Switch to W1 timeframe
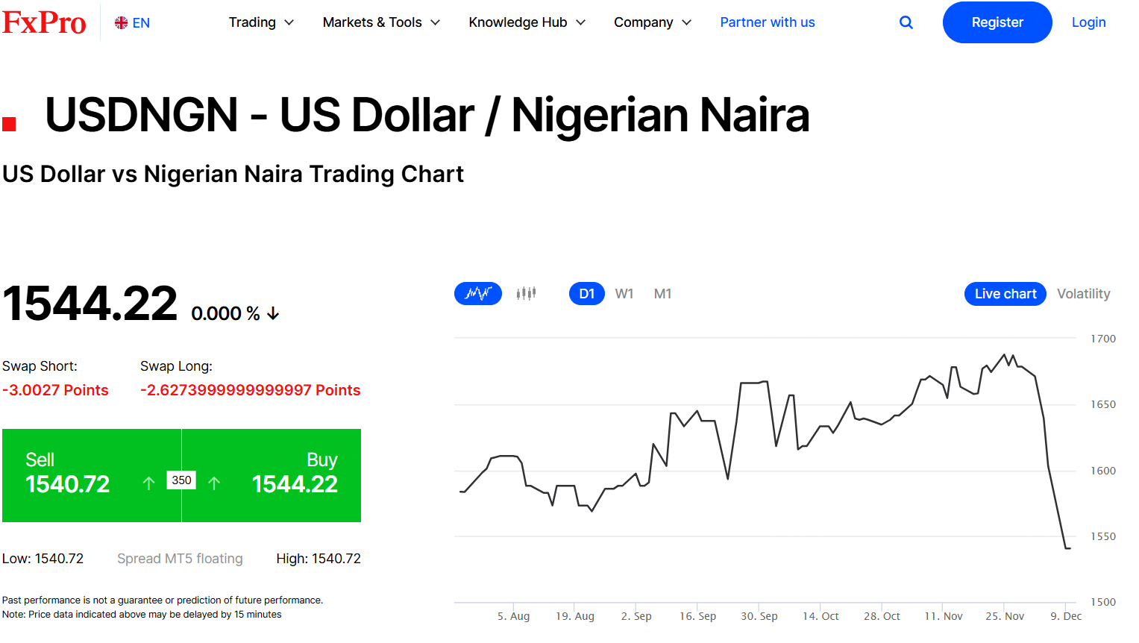Image resolution: width=1139 pixels, height=643 pixels. (x=624, y=294)
